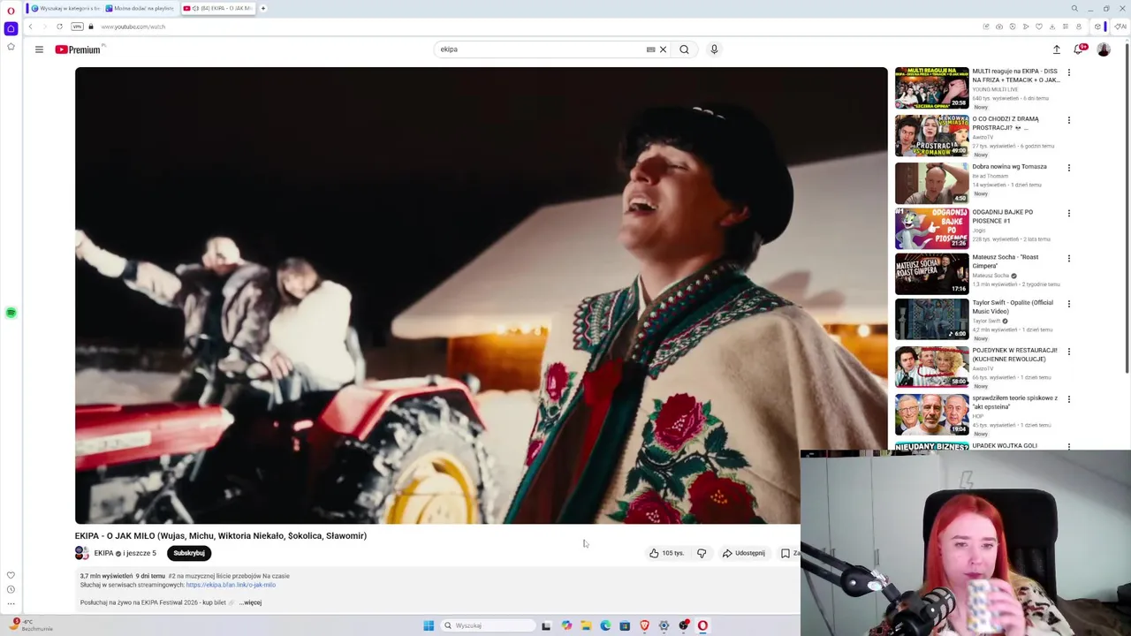Open 'O CO CHODZI Z DRAMĄ PROSTRACJI' thumbnail
1131x636 pixels.
click(931, 135)
